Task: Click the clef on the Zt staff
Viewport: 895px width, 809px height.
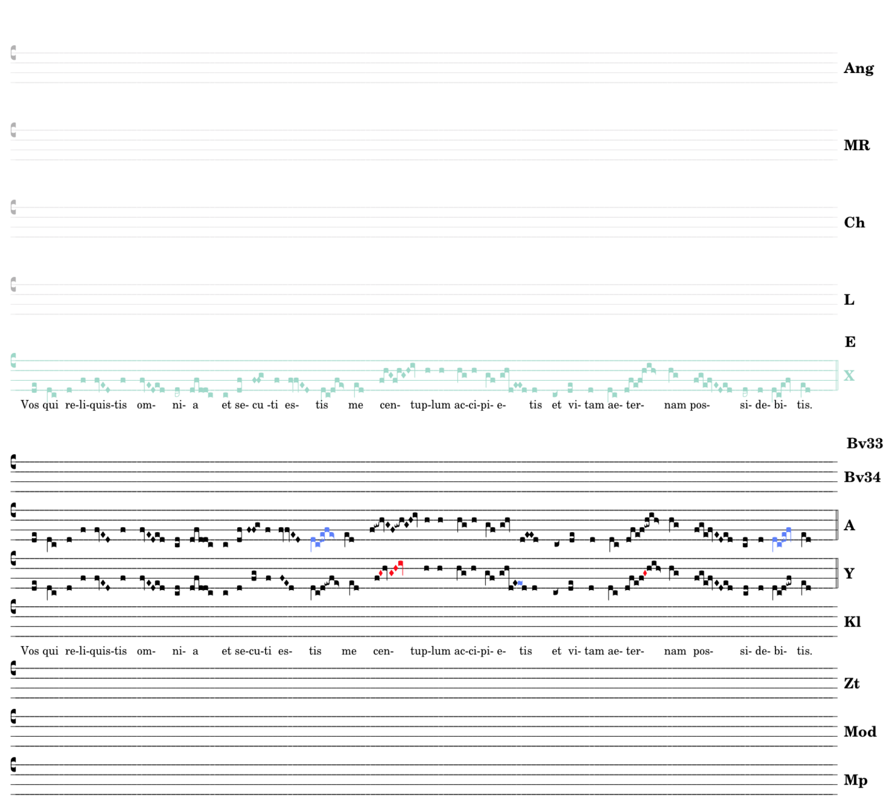Action: point(13,669)
